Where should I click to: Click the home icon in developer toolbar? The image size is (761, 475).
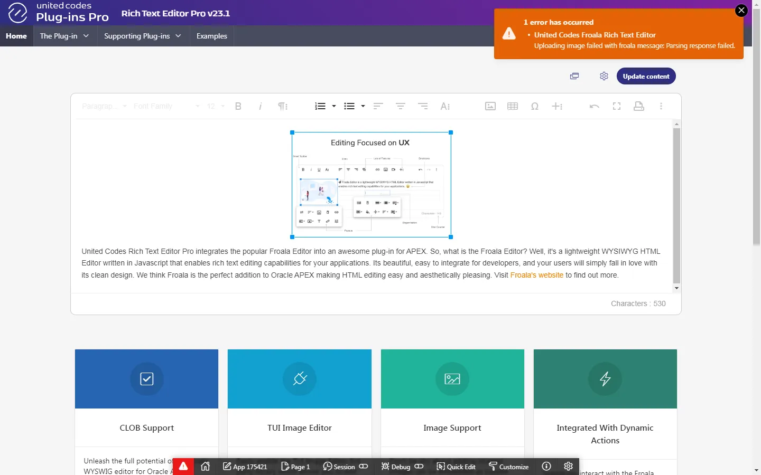click(206, 466)
